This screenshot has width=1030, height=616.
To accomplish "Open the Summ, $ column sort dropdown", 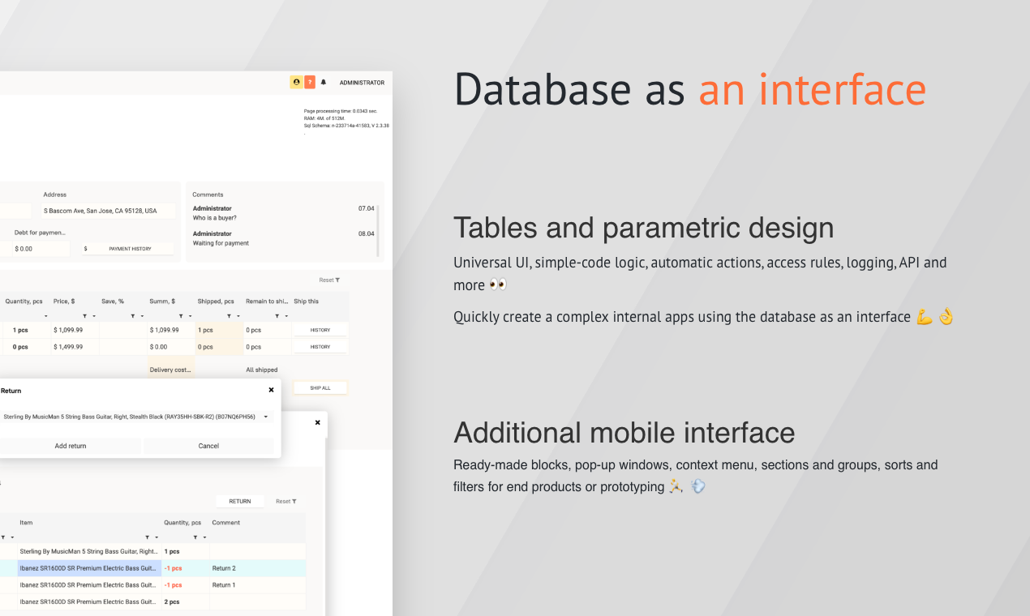I will [x=191, y=316].
